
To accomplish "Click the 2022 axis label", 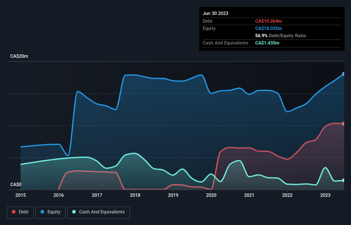I will (x=287, y=195).
